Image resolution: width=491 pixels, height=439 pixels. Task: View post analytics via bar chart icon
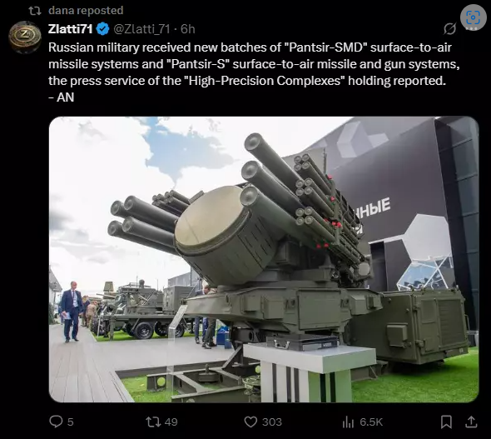click(348, 422)
